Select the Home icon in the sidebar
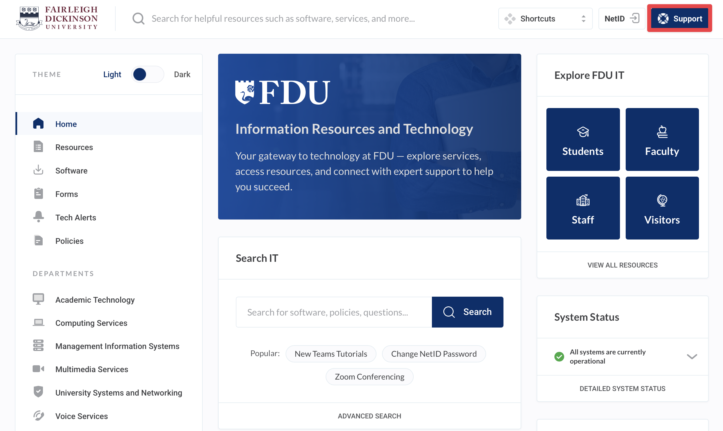 point(38,123)
